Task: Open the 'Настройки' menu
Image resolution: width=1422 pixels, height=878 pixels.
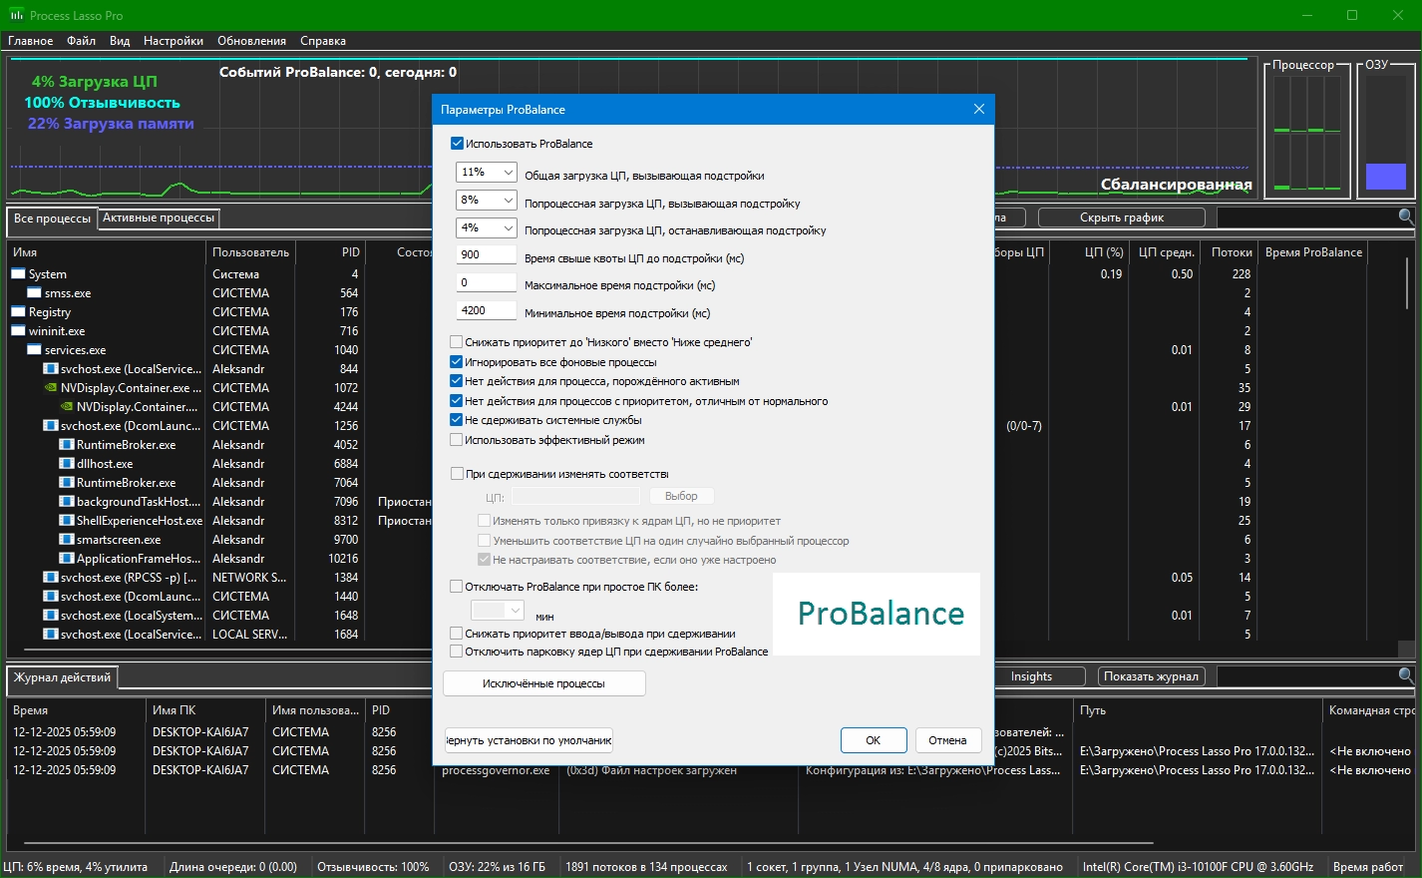Action: click(173, 41)
